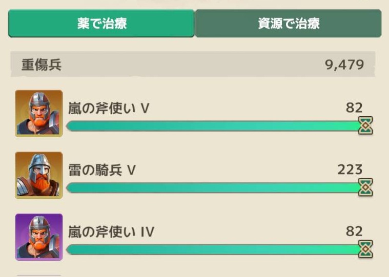Click the middle of 嵐の斧使い V slider track

tap(214, 126)
